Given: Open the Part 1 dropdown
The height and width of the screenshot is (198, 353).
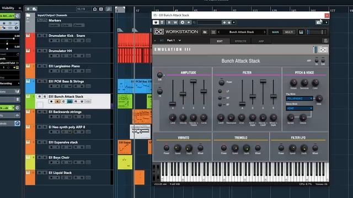Looking at the screenshot, I should click(174, 40).
